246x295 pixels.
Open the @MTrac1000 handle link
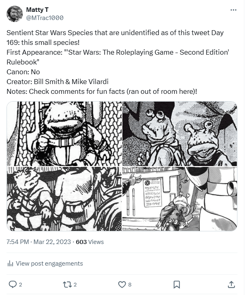[x=44, y=18]
